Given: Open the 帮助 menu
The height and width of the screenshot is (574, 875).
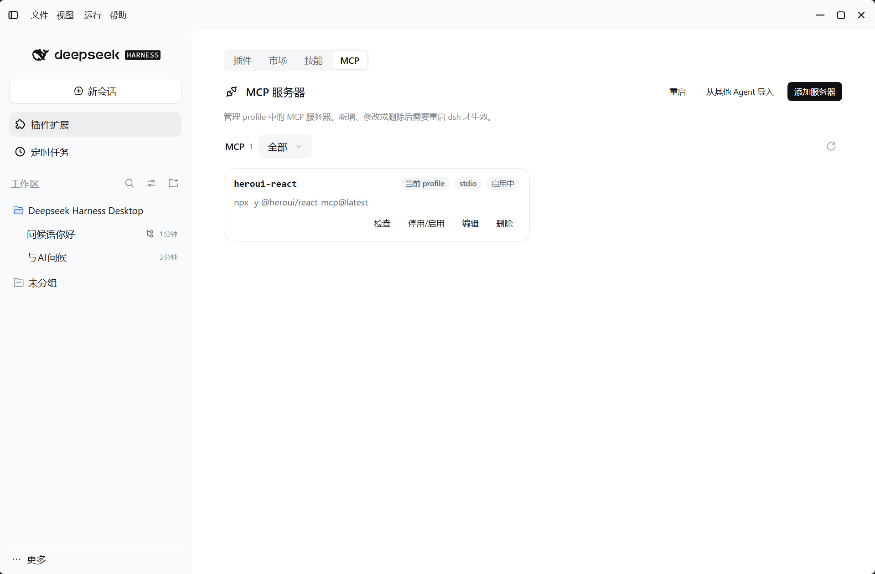Looking at the screenshot, I should (118, 15).
